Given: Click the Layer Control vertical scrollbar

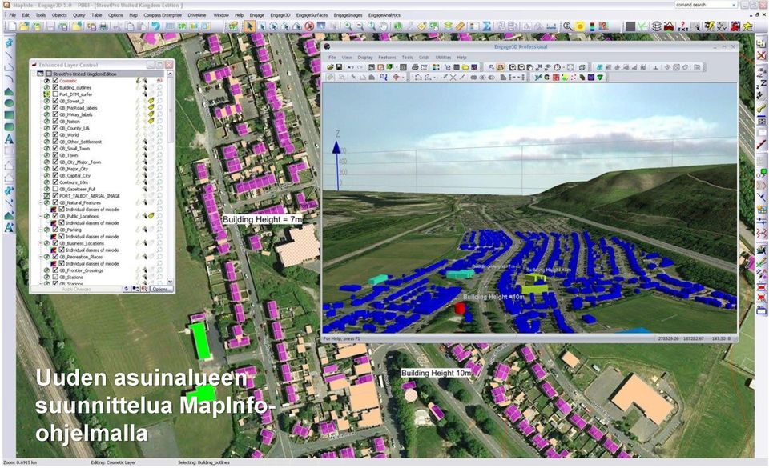Looking at the screenshot, I should pos(170,178).
